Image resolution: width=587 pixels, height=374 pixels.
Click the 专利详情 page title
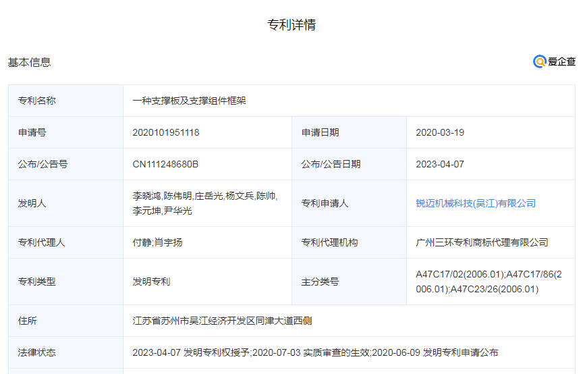[291, 25]
